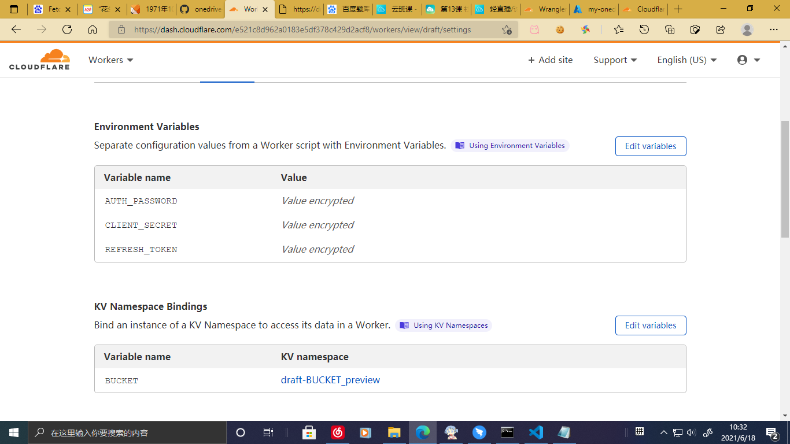The image size is (790, 444).
Task: Click Edit variables for Environment Variables
Action: pos(650,146)
